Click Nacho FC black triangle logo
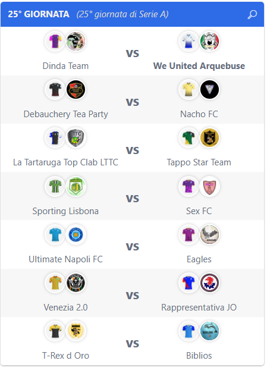Image resolution: width=267 pixels, height=367 pixels. point(209,89)
